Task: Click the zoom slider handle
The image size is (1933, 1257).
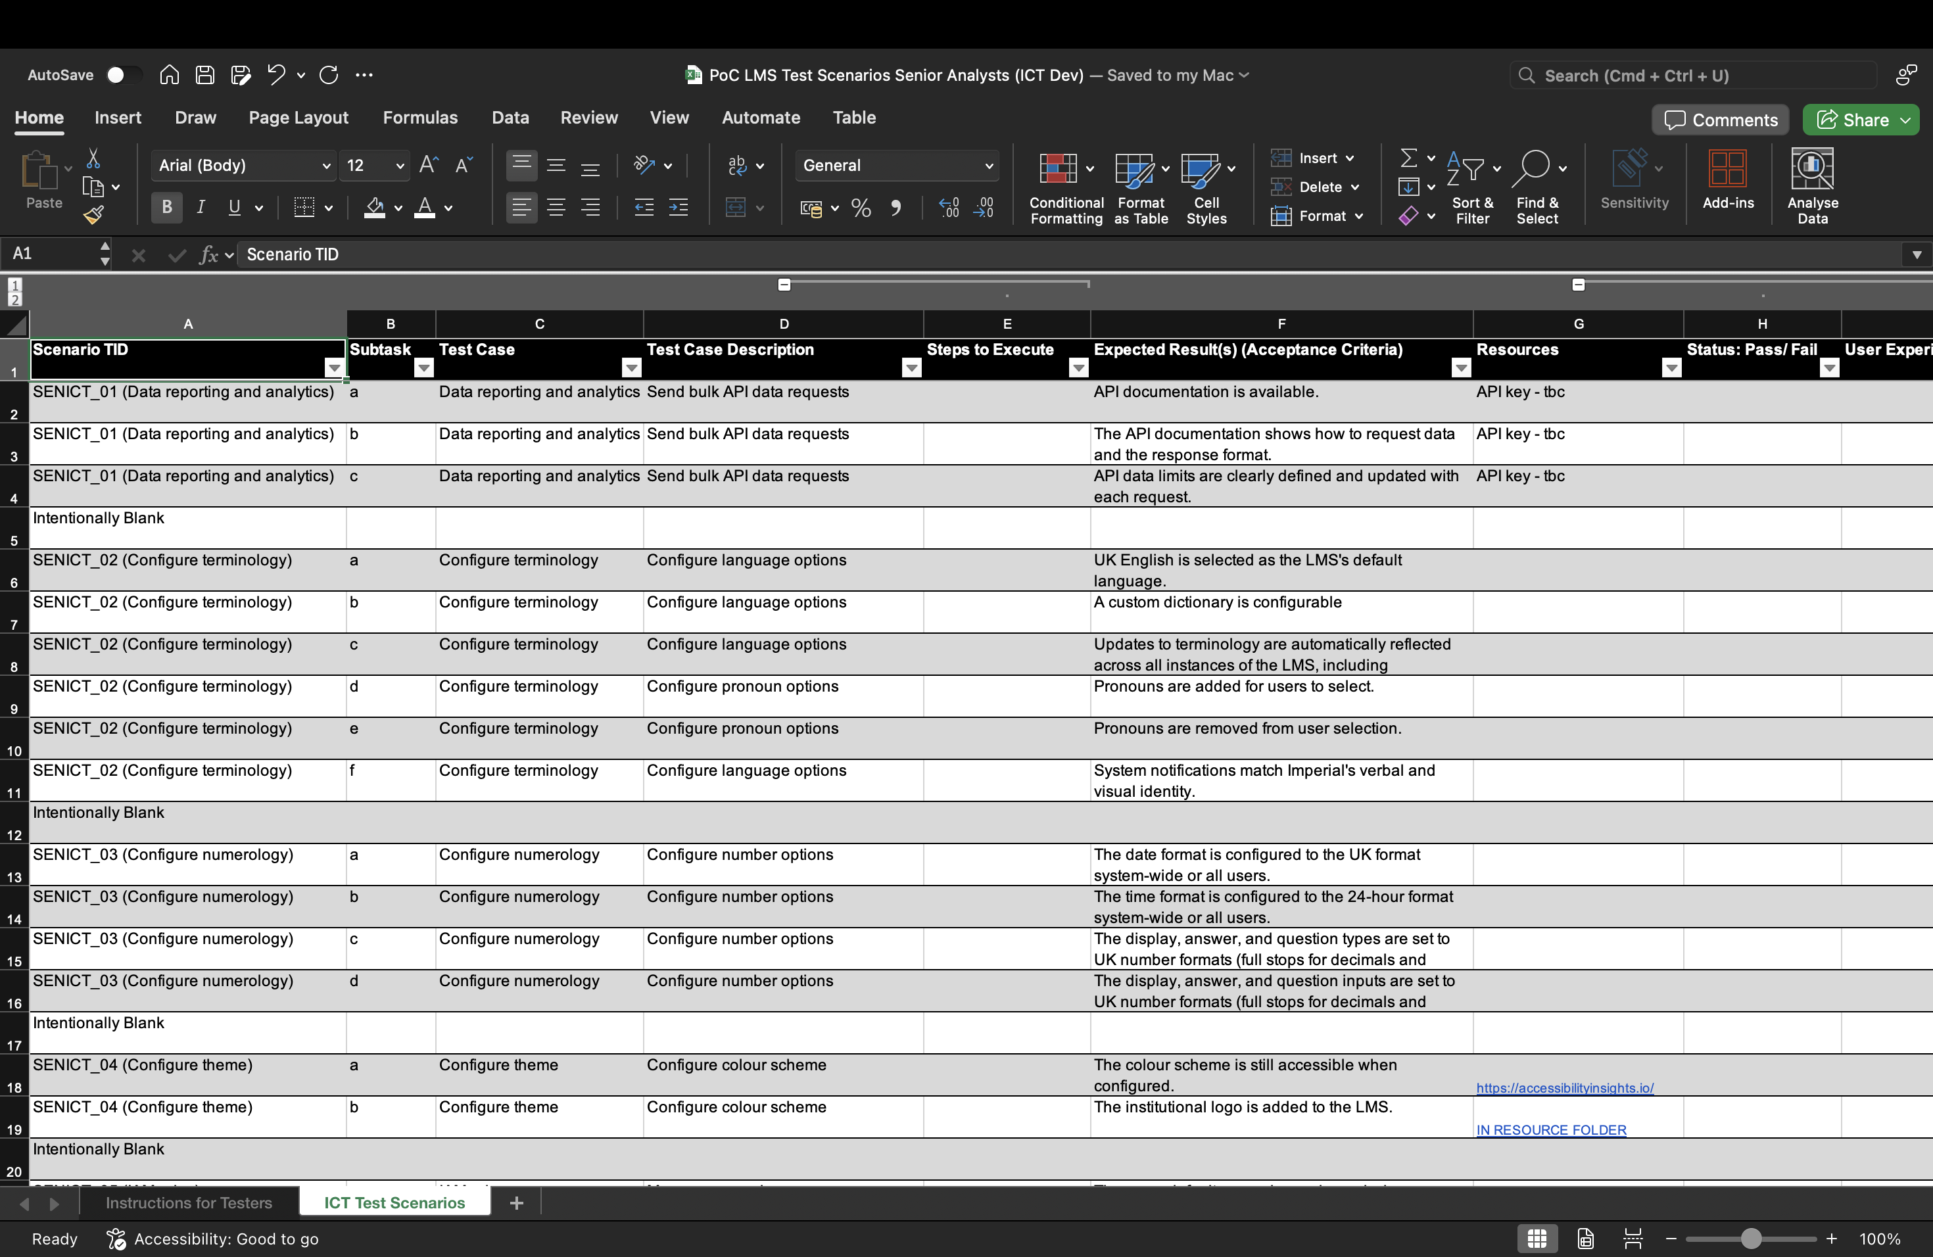Action: 1750,1239
